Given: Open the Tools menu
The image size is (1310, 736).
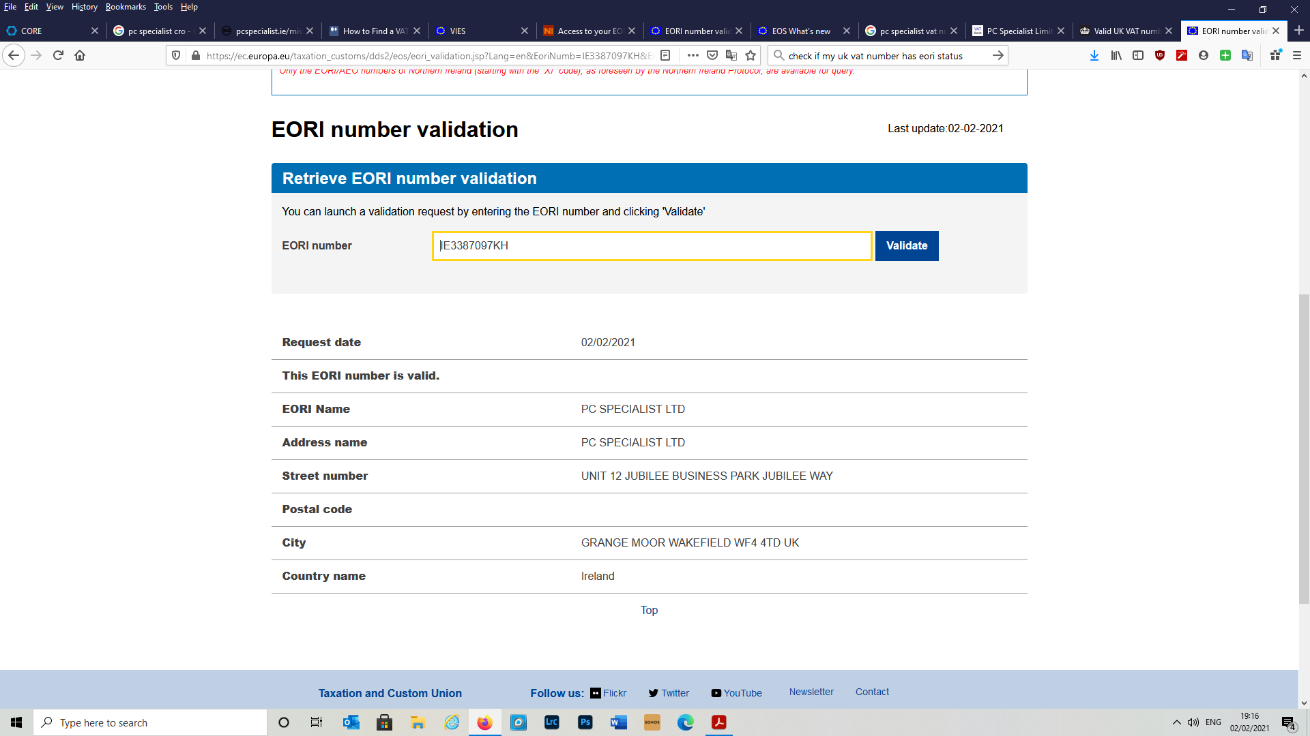Looking at the screenshot, I should click(x=163, y=7).
